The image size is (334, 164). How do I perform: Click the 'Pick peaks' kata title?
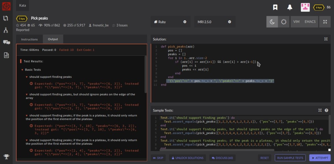39,18
